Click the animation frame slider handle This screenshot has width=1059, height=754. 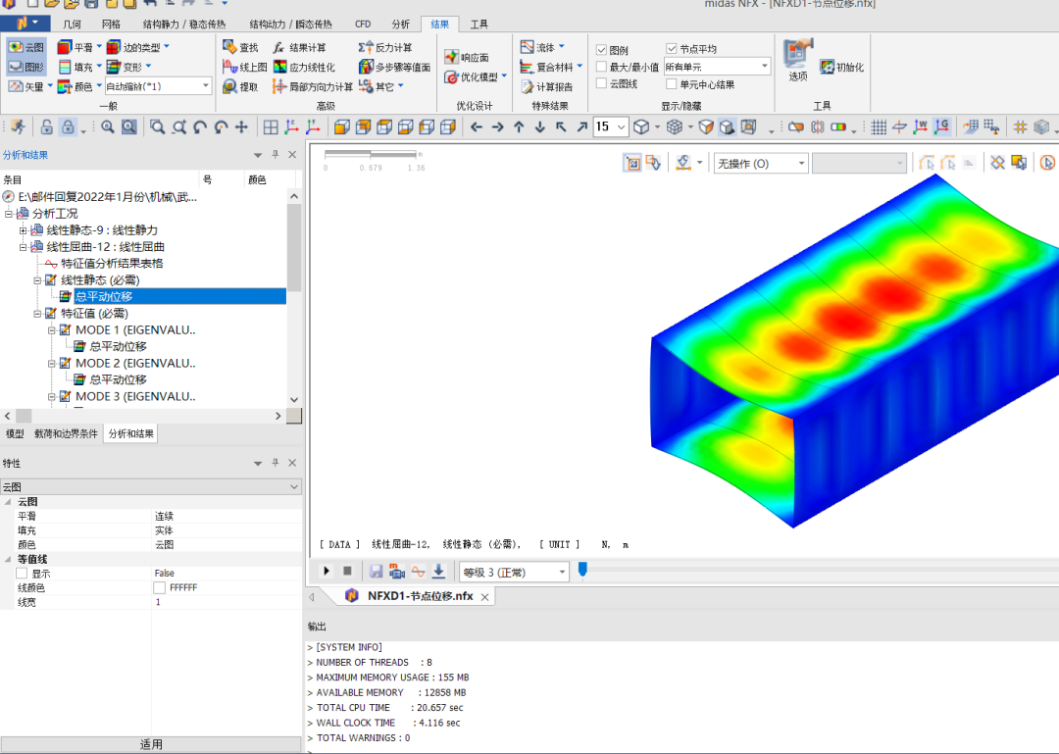[582, 569]
